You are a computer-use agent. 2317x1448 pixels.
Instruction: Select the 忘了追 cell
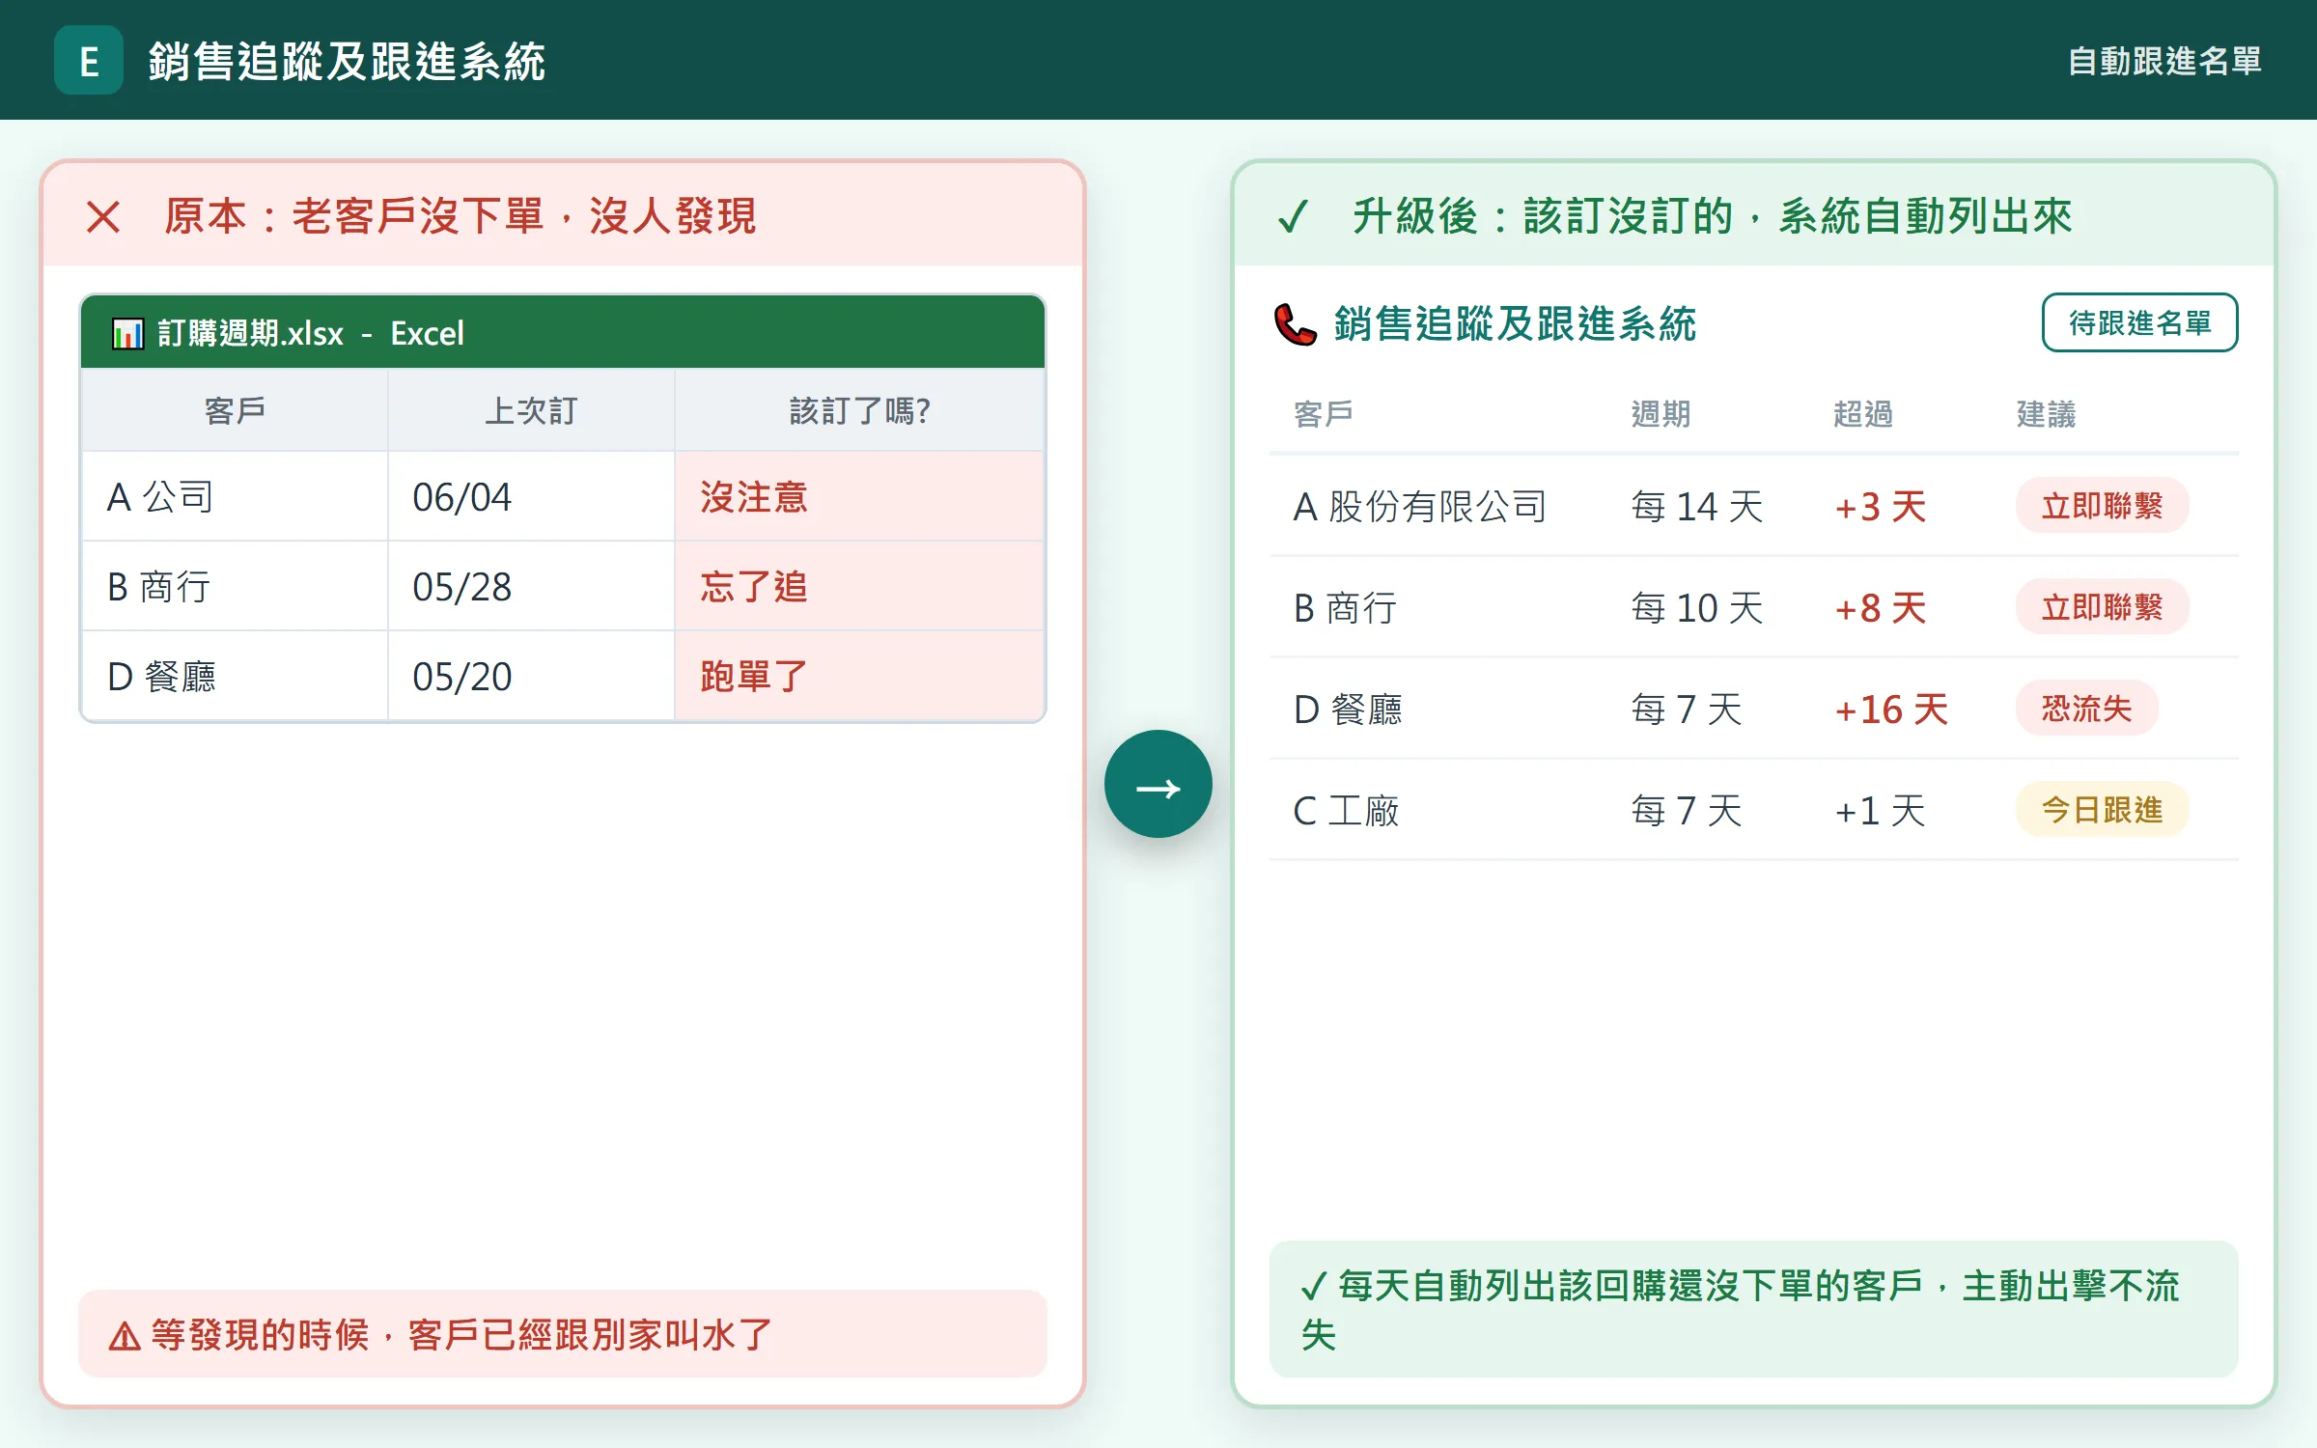tap(859, 586)
